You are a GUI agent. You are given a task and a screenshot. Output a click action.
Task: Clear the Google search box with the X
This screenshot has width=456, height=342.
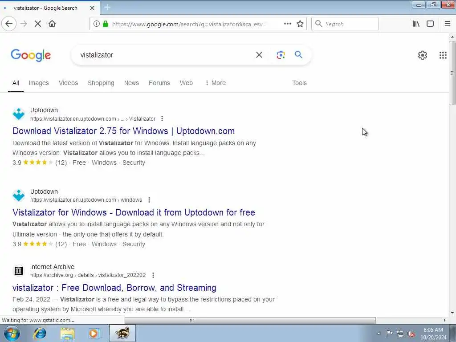point(259,55)
